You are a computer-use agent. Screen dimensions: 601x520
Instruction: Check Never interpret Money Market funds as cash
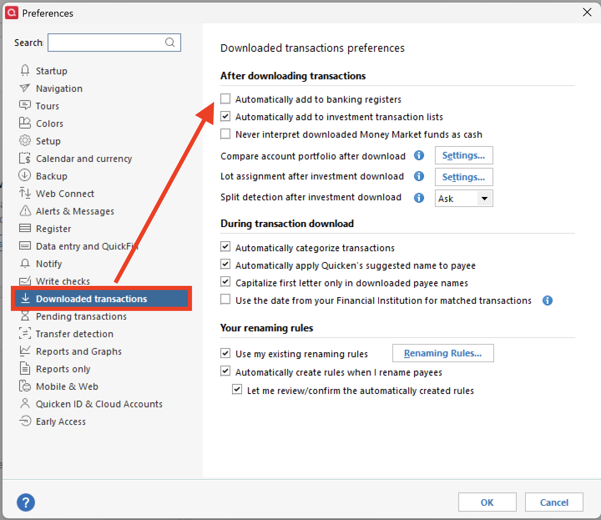tap(225, 134)
